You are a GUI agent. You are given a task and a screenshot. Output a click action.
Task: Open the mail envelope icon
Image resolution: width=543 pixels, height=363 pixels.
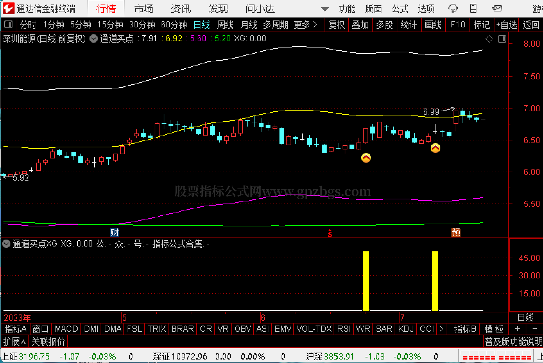click(x=497, y=8)
